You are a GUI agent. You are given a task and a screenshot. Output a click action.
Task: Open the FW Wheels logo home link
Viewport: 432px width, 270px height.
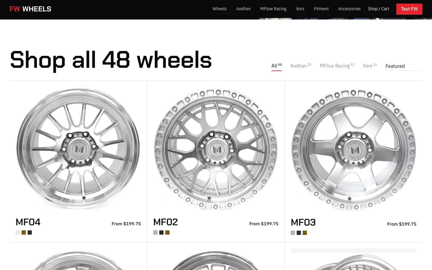pyautogui.click(x=30, y=9)
